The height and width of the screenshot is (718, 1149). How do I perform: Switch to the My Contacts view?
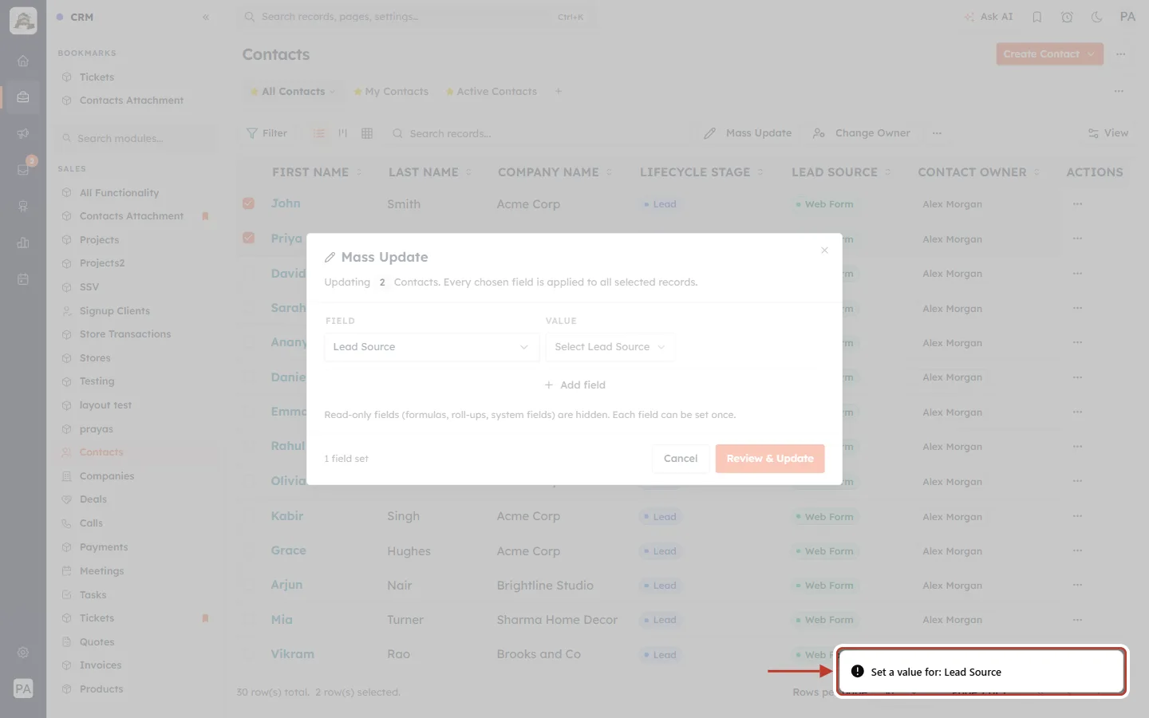(391, 92)
